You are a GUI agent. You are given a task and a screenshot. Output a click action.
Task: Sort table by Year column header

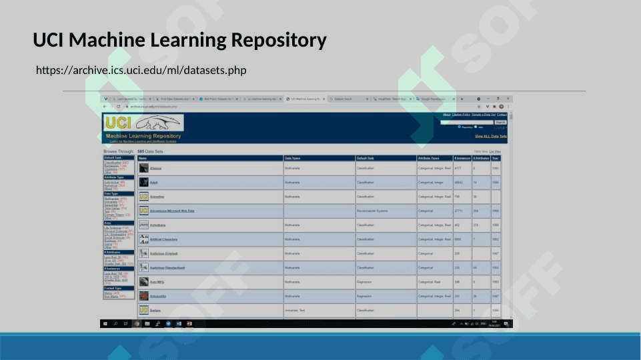[x=496, y=158]
